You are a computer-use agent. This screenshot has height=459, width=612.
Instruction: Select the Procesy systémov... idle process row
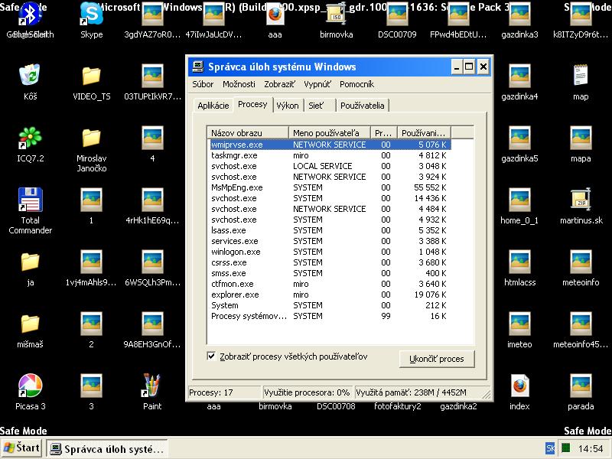330,316
